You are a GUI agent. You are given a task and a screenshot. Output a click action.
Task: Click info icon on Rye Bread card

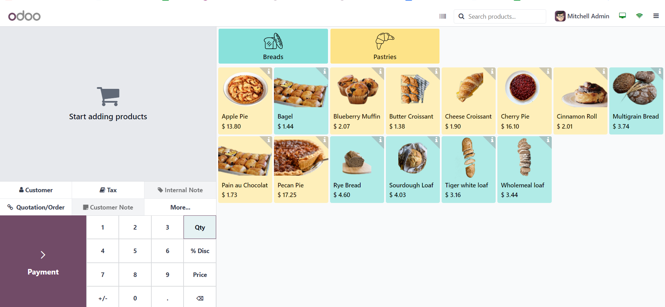(380, 140)
